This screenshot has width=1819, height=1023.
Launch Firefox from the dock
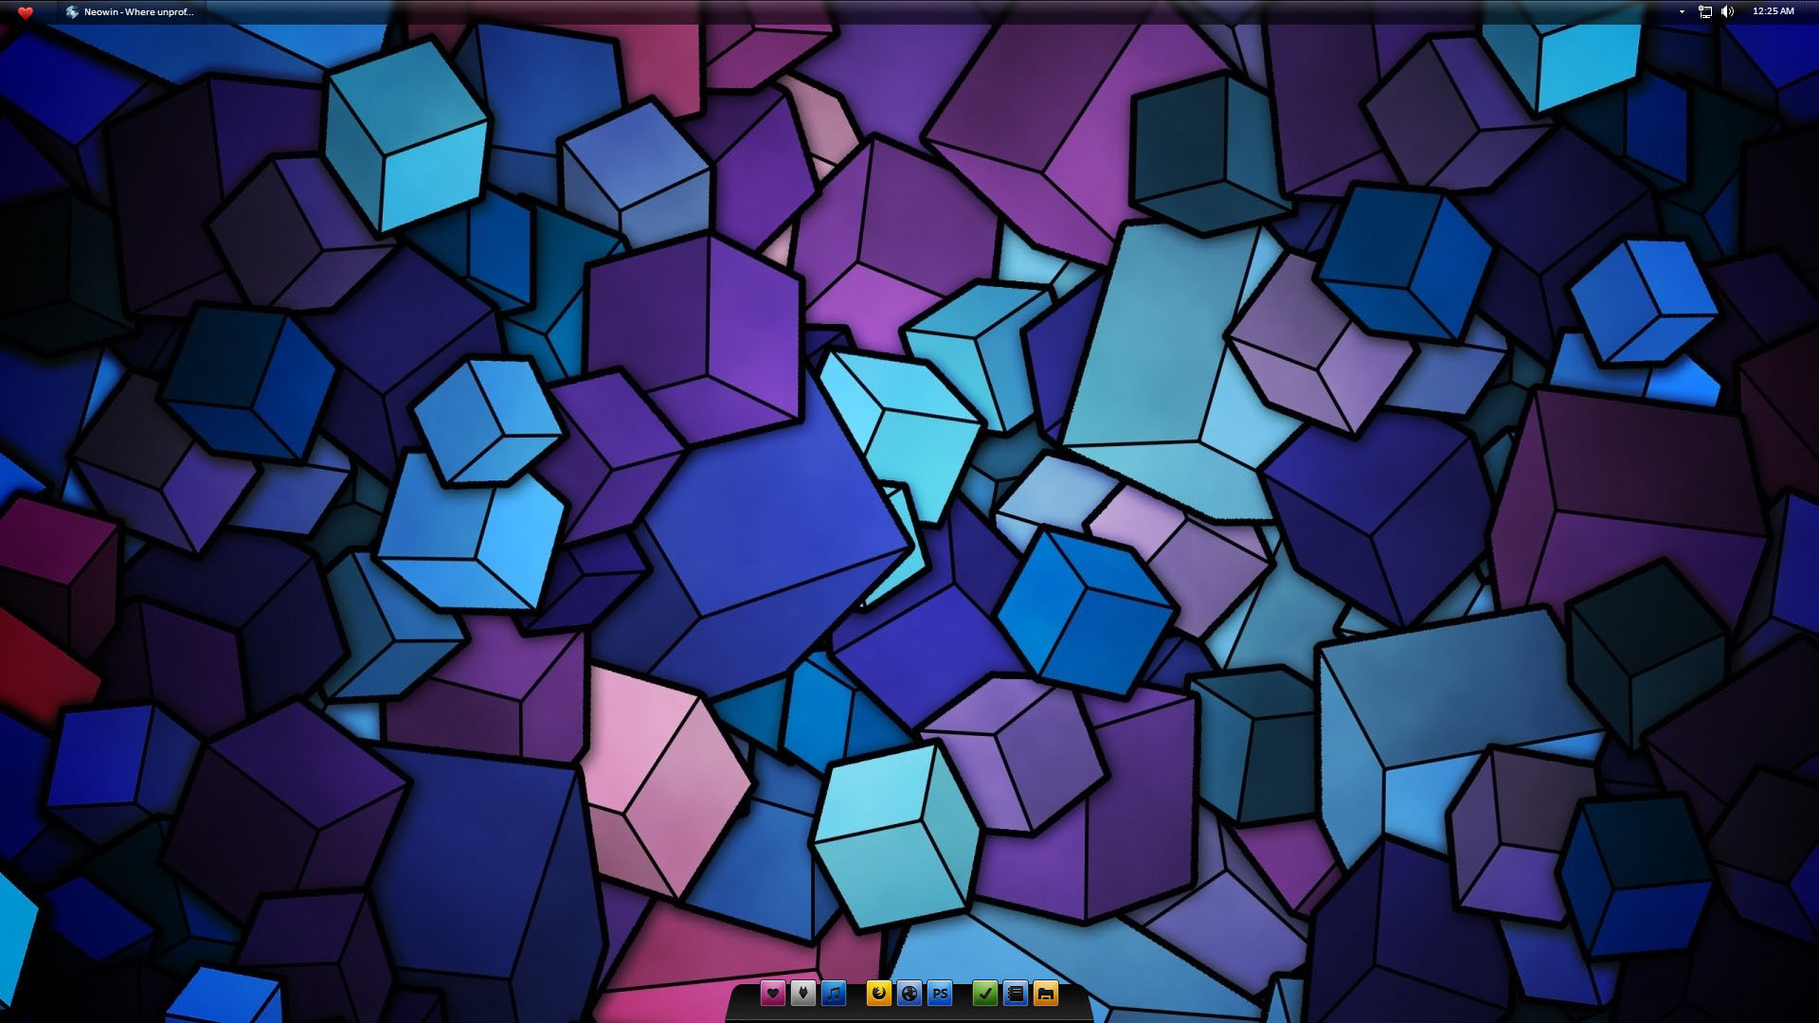(x=879, y=994)
